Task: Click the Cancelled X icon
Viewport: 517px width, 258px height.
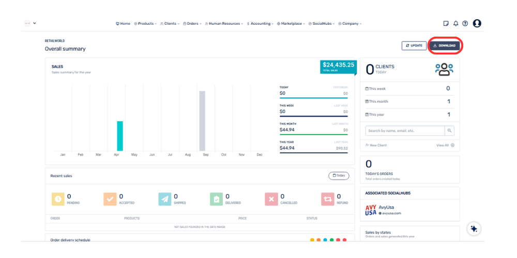Action: point(271,199)
